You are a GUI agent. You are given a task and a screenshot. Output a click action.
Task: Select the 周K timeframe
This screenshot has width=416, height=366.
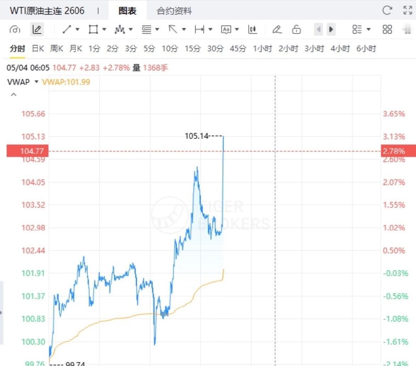pyautogui.click(x=56, y=49)
